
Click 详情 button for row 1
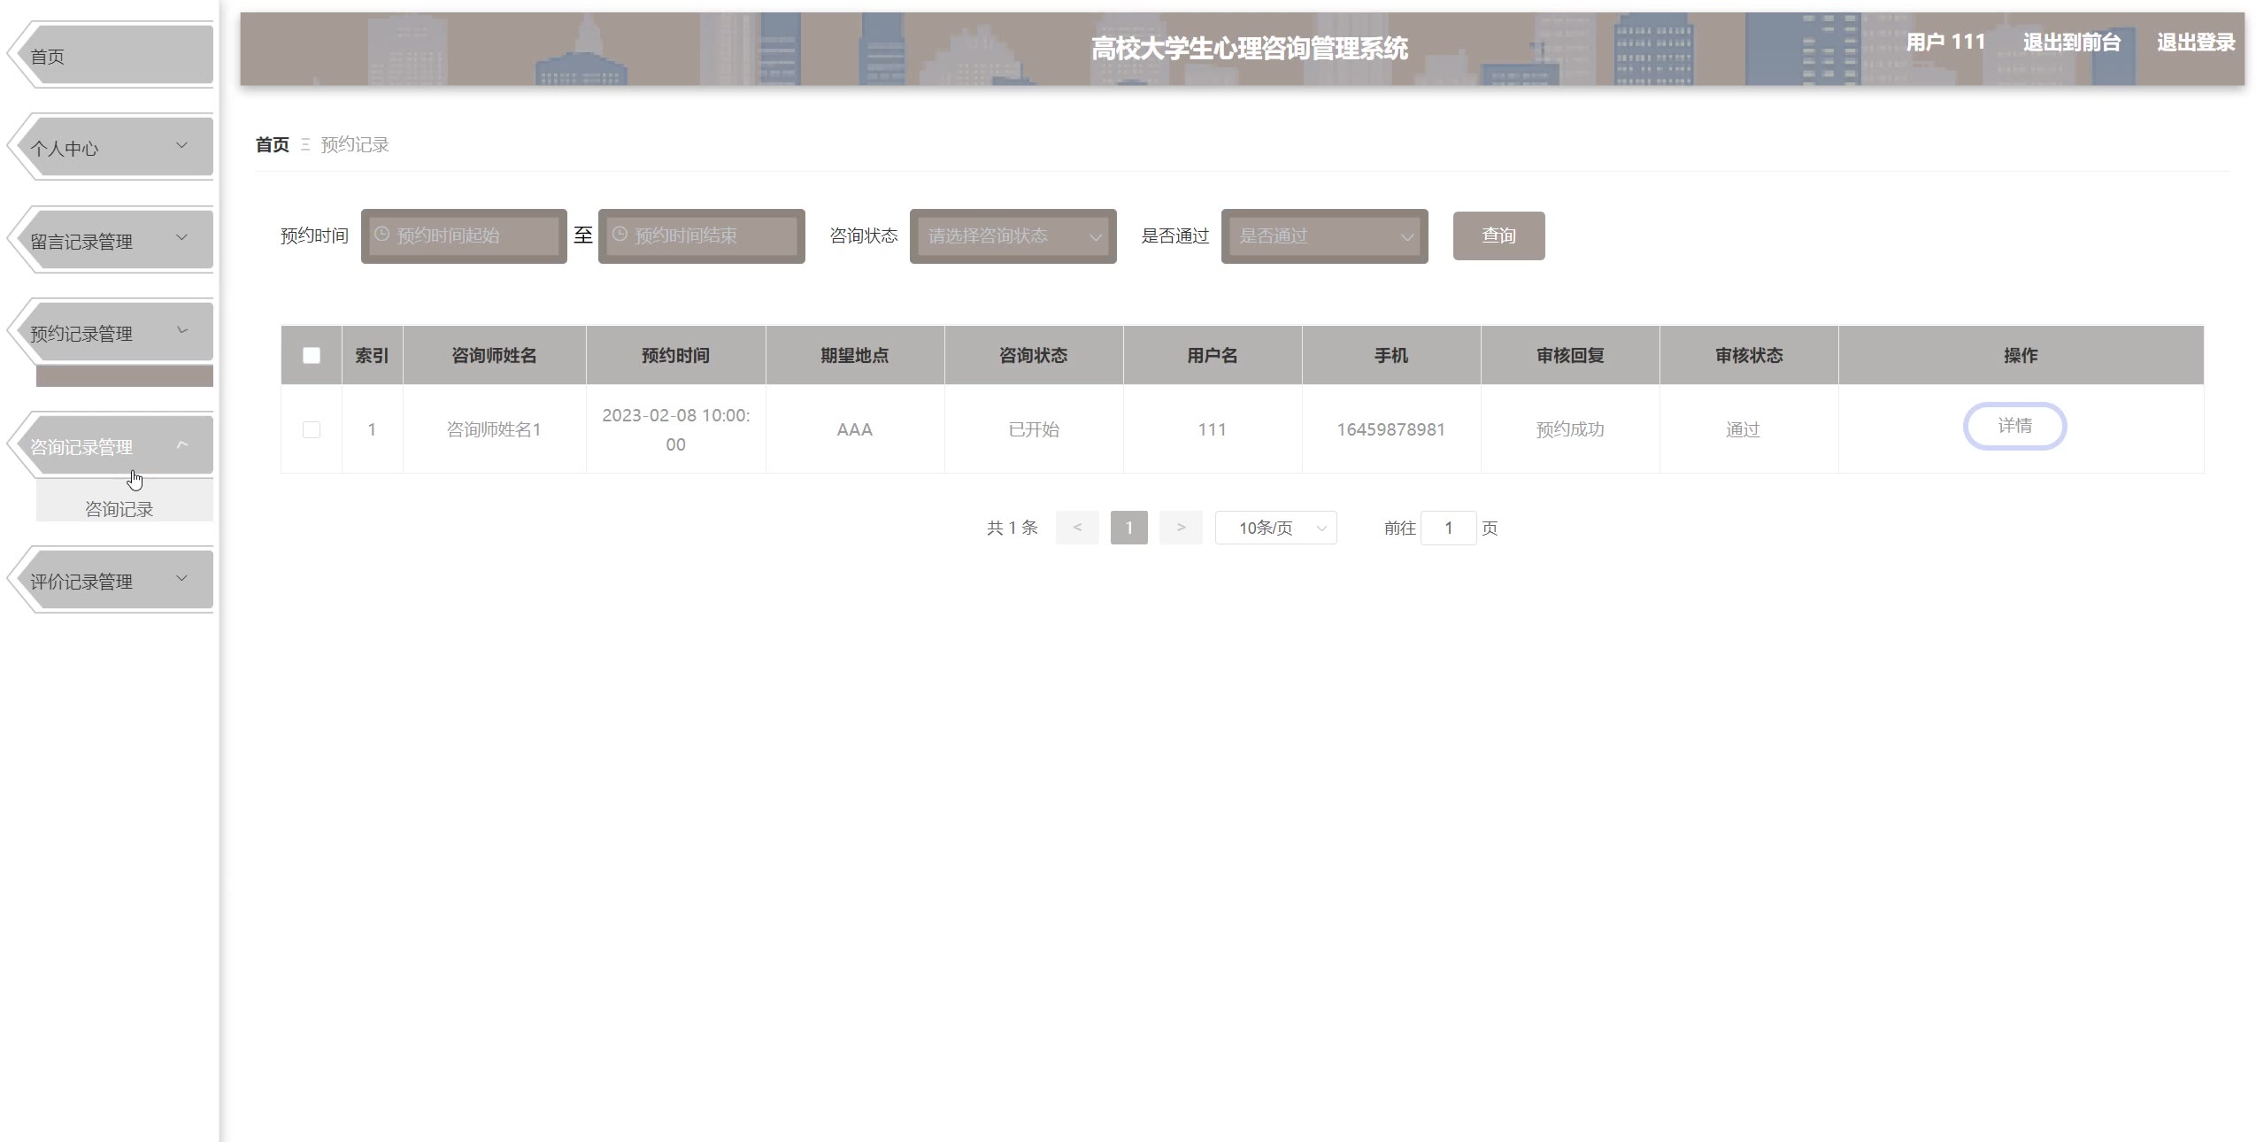point(2014,427)
